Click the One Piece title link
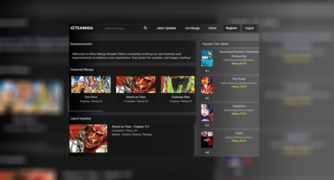This screenshot has height=180, width=334. click(91, 97)
